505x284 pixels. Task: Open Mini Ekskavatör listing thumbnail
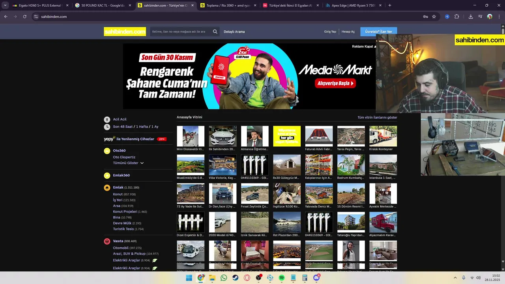(191, 136)
